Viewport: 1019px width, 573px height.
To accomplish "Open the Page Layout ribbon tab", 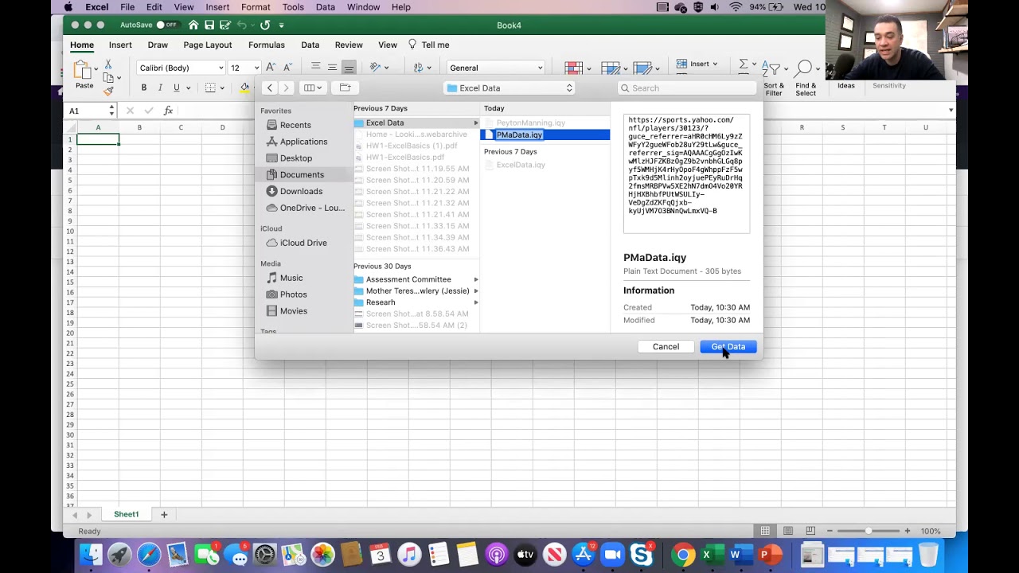I will tap(207, 45).
